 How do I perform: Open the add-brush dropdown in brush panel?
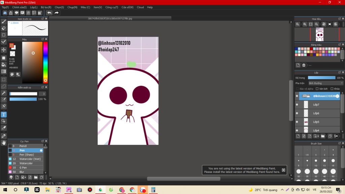point(24,177)
